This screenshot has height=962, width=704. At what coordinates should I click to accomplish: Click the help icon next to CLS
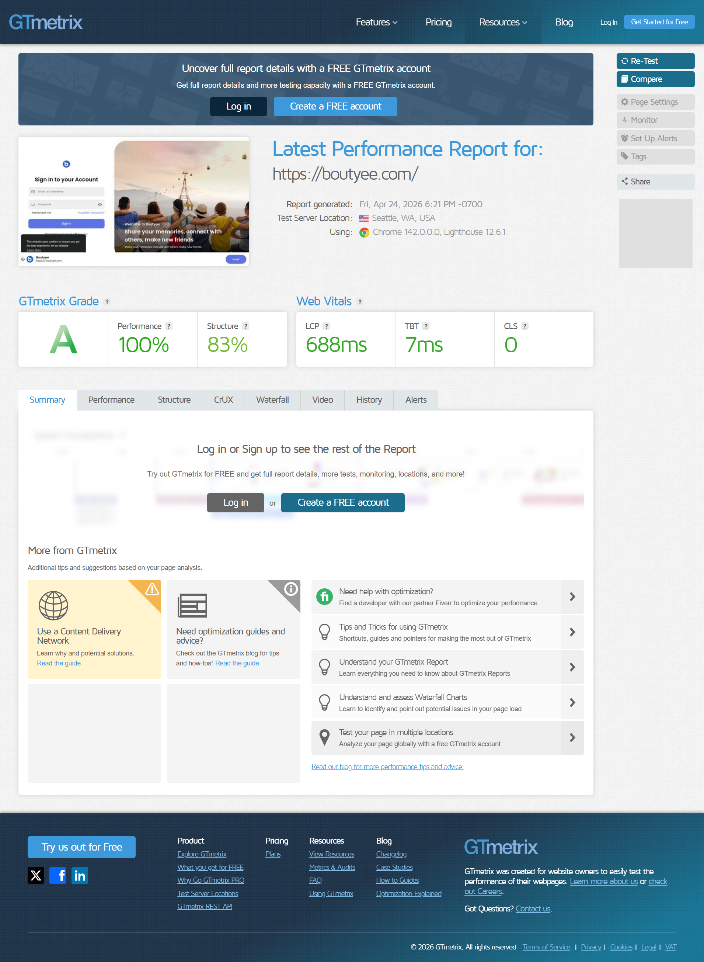tap(524, 326)
